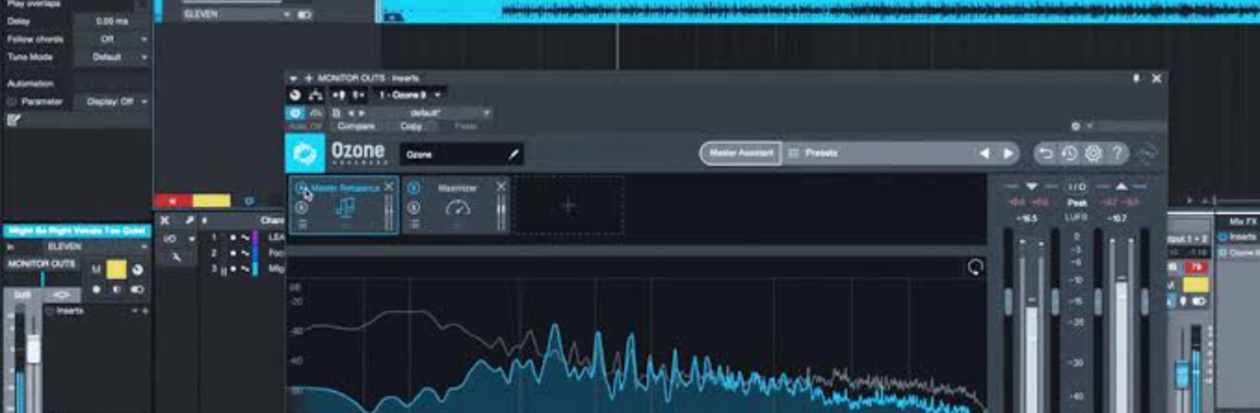The width and height of the screenshot is (1260, 413).
Task: Click the wrench icon in the channel list panel
Action: pyautogui.click(x=176, y=257)
